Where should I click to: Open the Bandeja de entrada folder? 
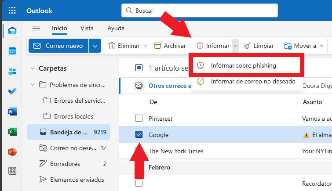(x=69, y=132)
